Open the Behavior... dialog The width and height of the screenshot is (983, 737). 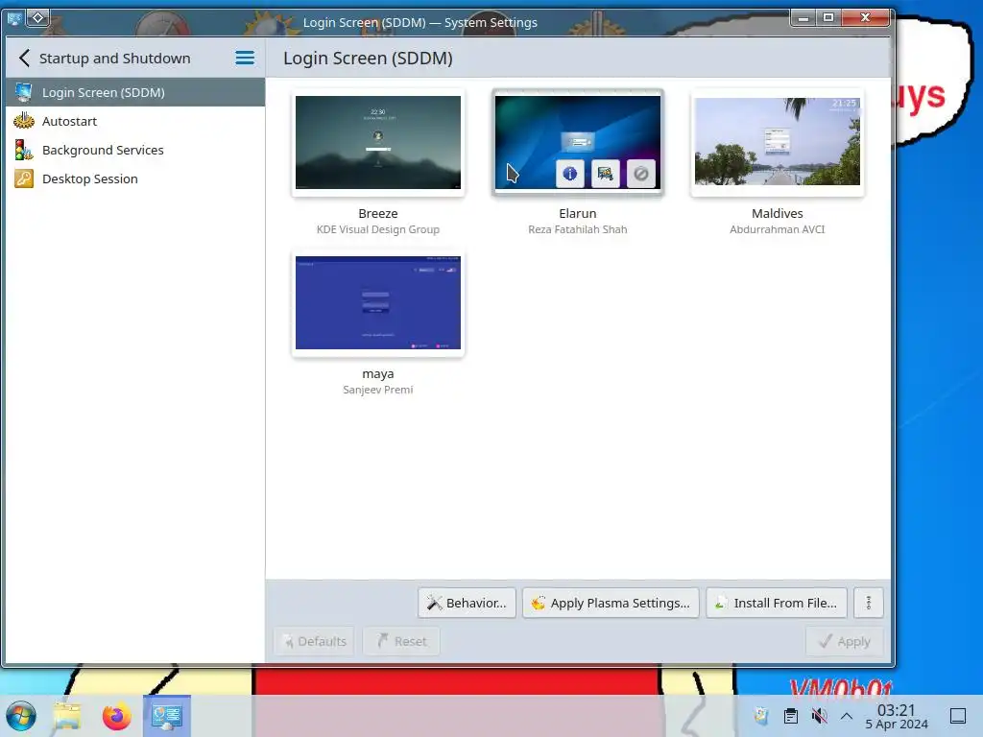(468, 603)
